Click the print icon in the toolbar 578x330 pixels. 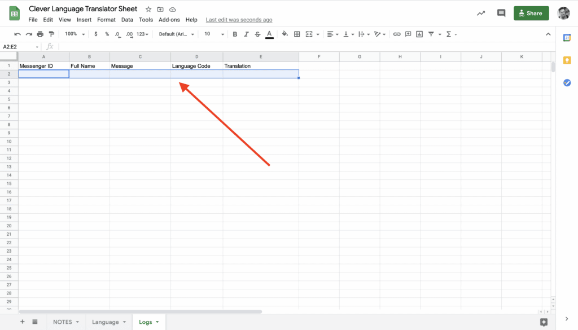pos(40,34)
